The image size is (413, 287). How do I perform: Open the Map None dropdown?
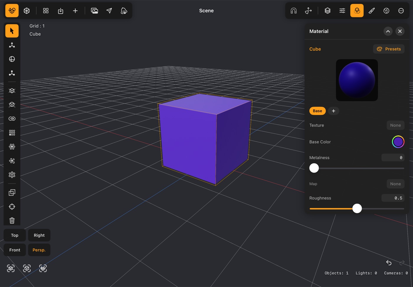point(395,184)
